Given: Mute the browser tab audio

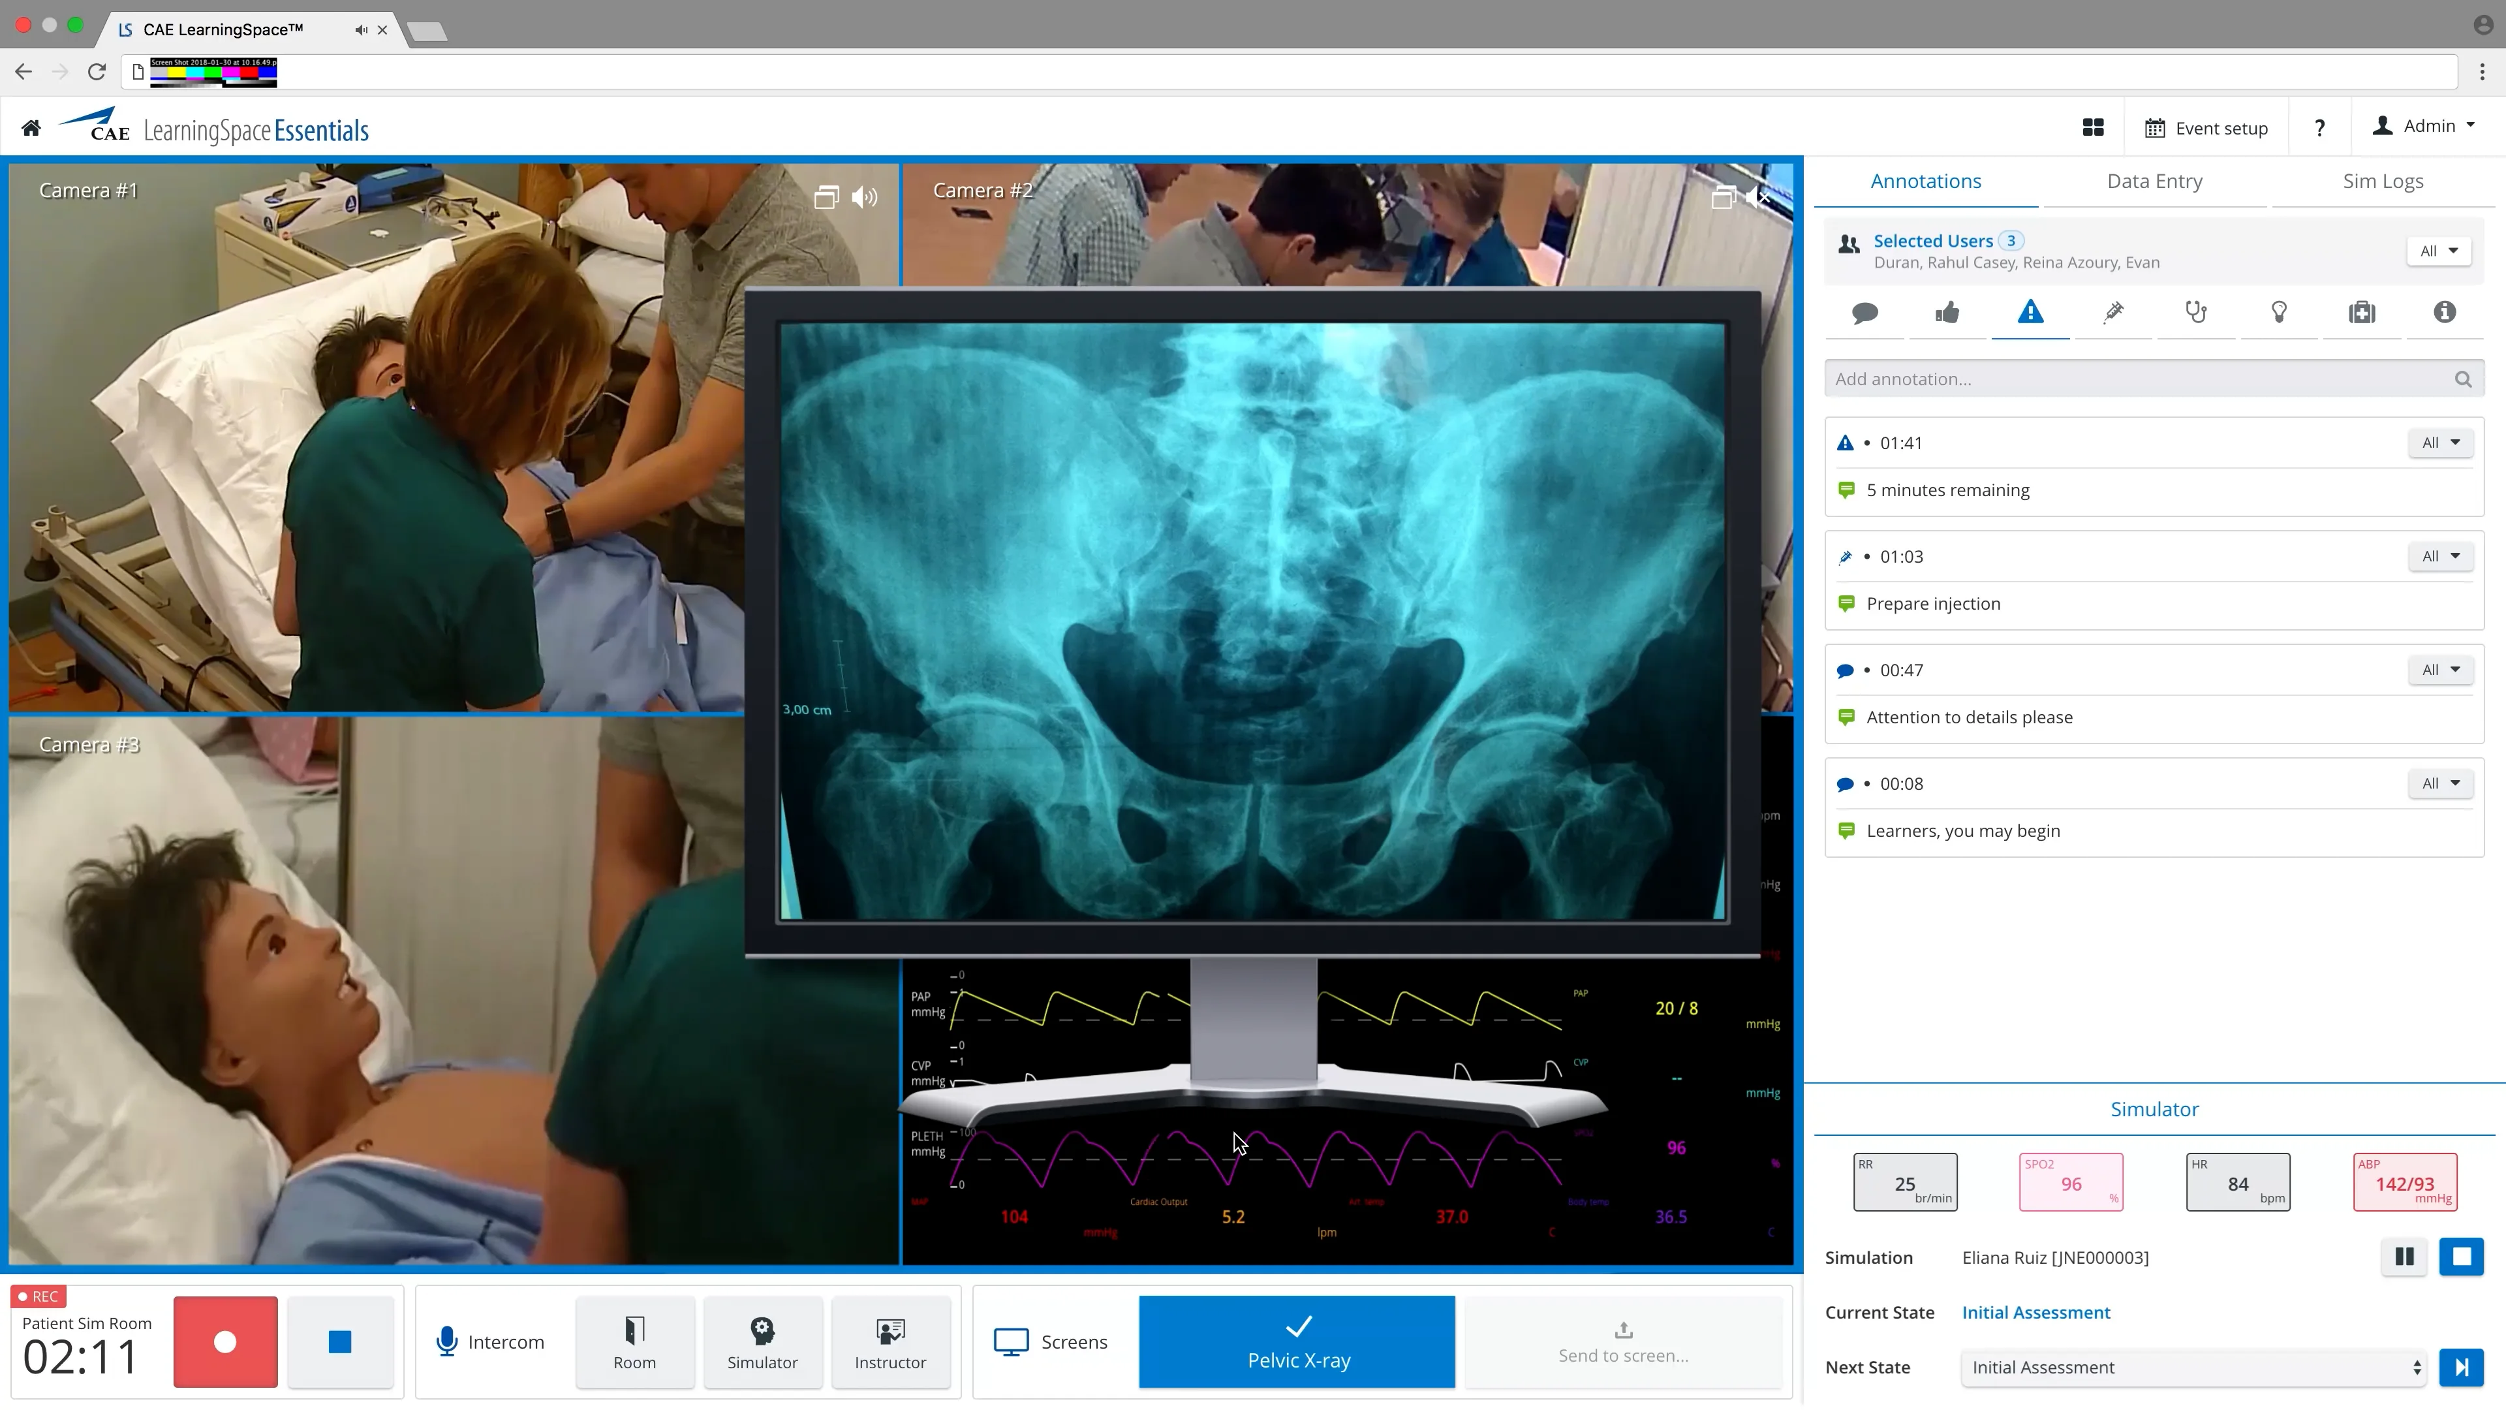Looking at the screenshot, I should pos(361,29).
